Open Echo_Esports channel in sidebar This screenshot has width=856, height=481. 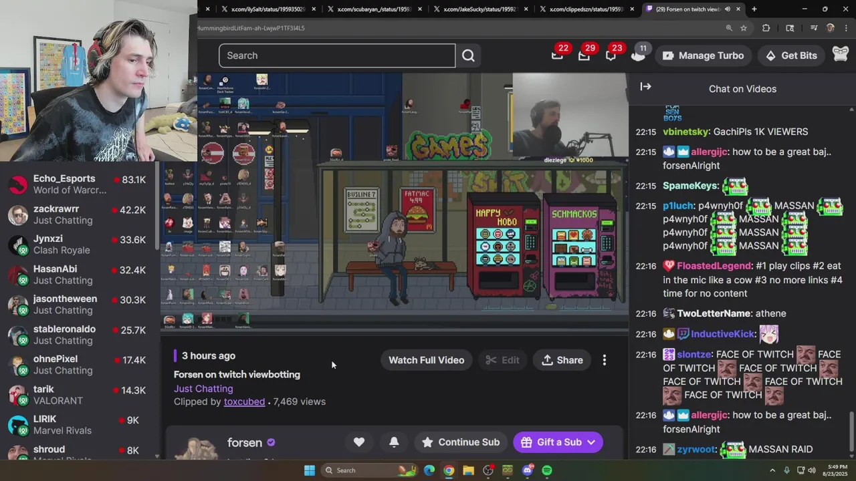[79, 184]
